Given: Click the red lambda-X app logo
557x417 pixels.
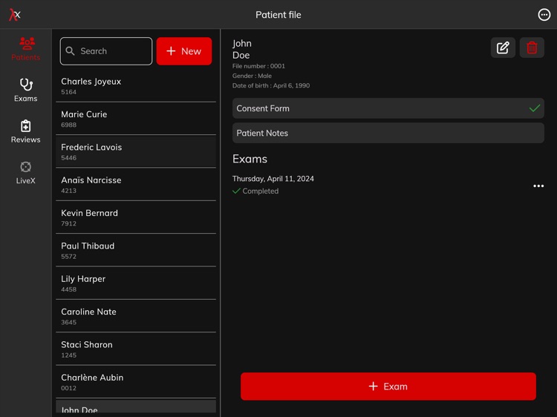Looking at the screenshot, I should coord(15,15).
